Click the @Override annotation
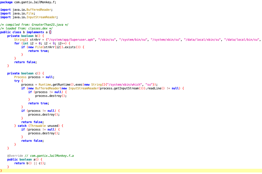The height and width of the screenshot is (174, 262). pos(15,156)
